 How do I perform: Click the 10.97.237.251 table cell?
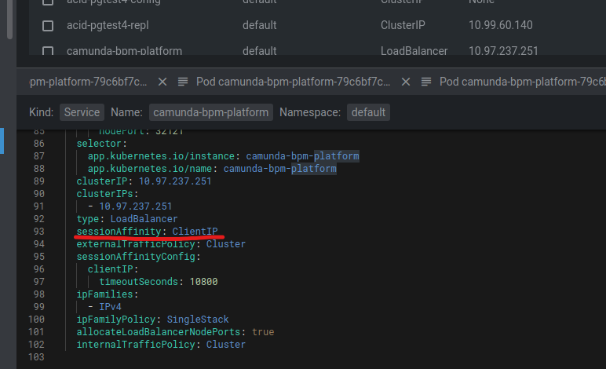point(503,51)
